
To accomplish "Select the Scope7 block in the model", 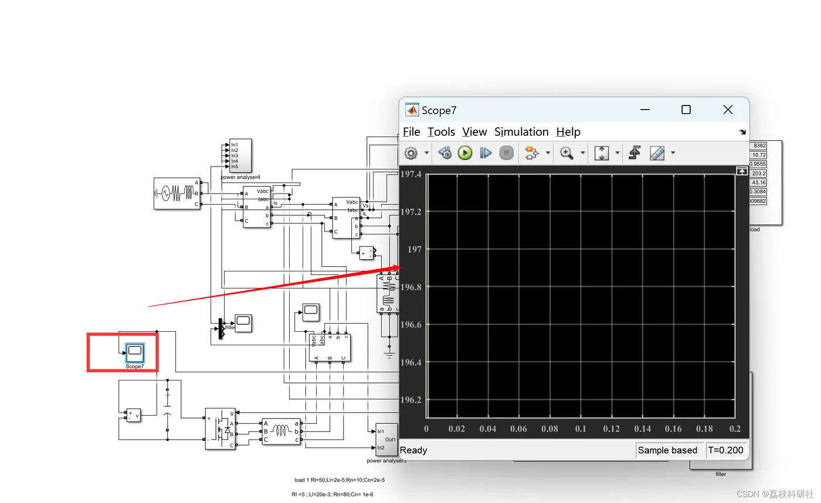I will [135, 352].
